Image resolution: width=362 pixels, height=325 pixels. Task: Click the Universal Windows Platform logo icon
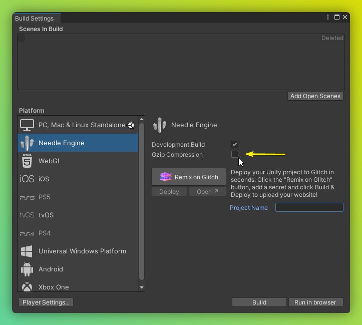coord(27,251)
